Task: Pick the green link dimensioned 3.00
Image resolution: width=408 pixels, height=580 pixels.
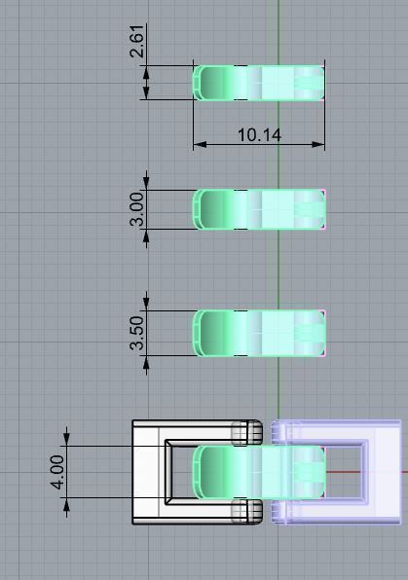Action: (259, 209)
